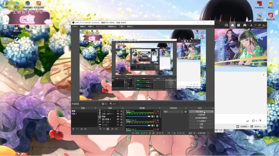Open the 场景集合(S) menu in OBS
This screenshot has width=279, height=156.
pyautogui.click(x=112, y=27)
